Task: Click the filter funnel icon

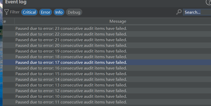Action: point(6,12)
